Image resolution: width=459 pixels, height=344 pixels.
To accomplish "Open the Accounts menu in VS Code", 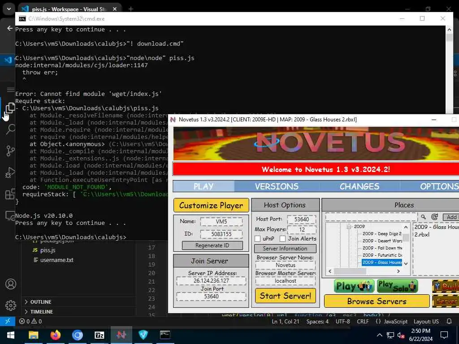I will pos(11,284).
